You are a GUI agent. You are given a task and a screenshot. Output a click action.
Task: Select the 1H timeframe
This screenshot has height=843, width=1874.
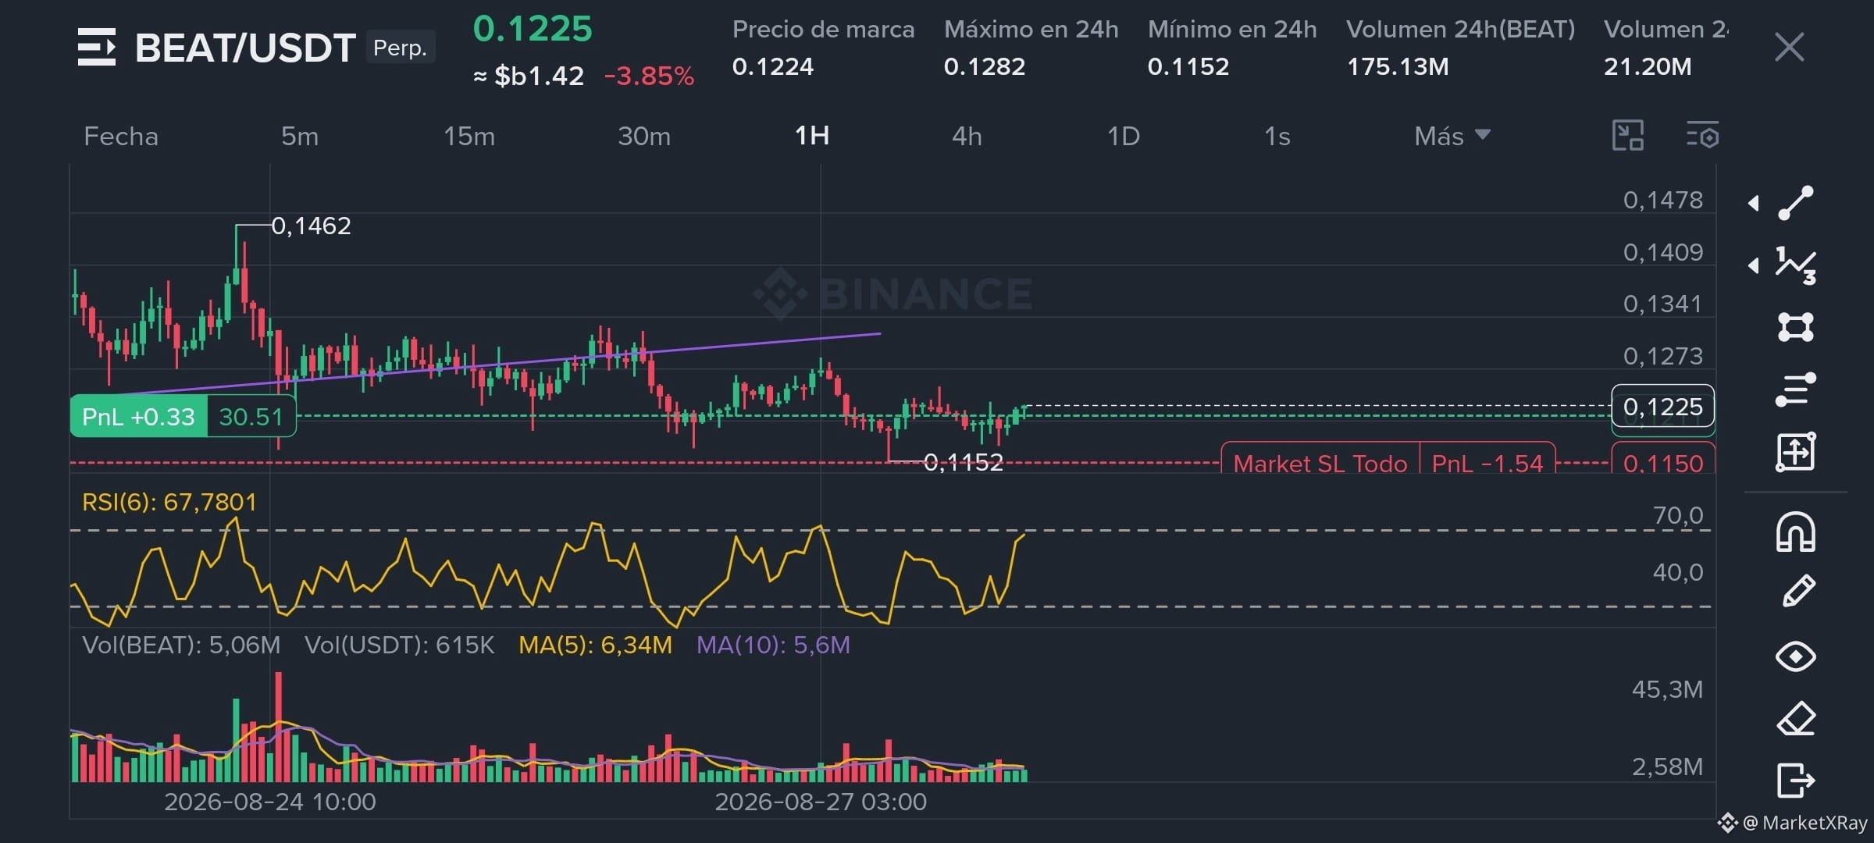pyautogui.click(x=812, y=137)
